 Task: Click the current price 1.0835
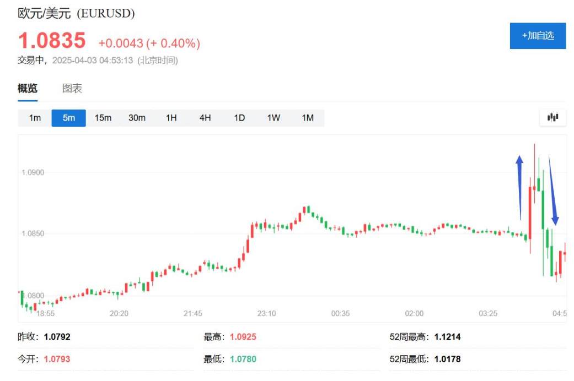(x=52, y=40)
